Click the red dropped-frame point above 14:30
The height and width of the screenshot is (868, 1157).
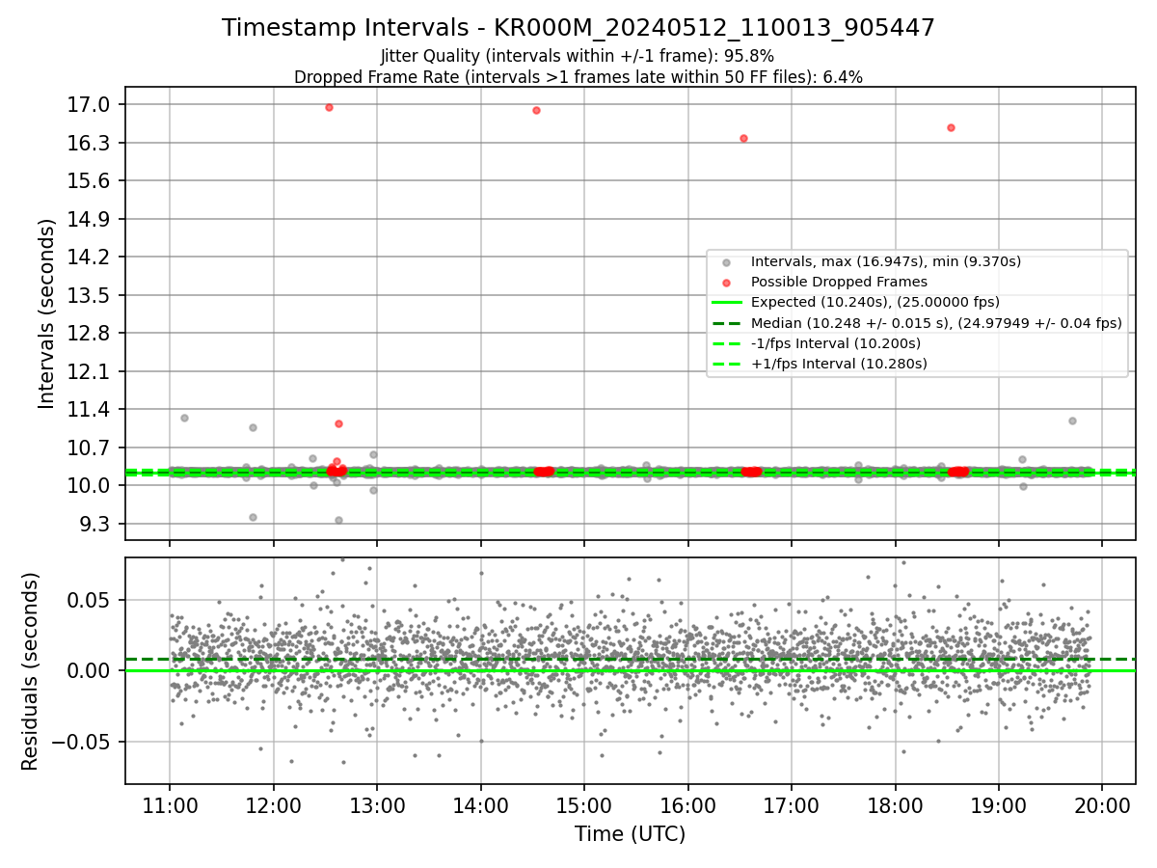click(536, 110)
